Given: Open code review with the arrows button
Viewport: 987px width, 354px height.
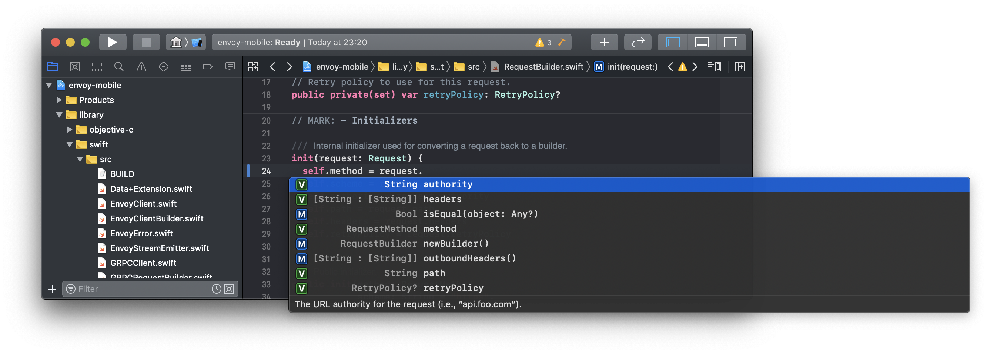Looking at the screenshot, I should click(x=638, y=42).
